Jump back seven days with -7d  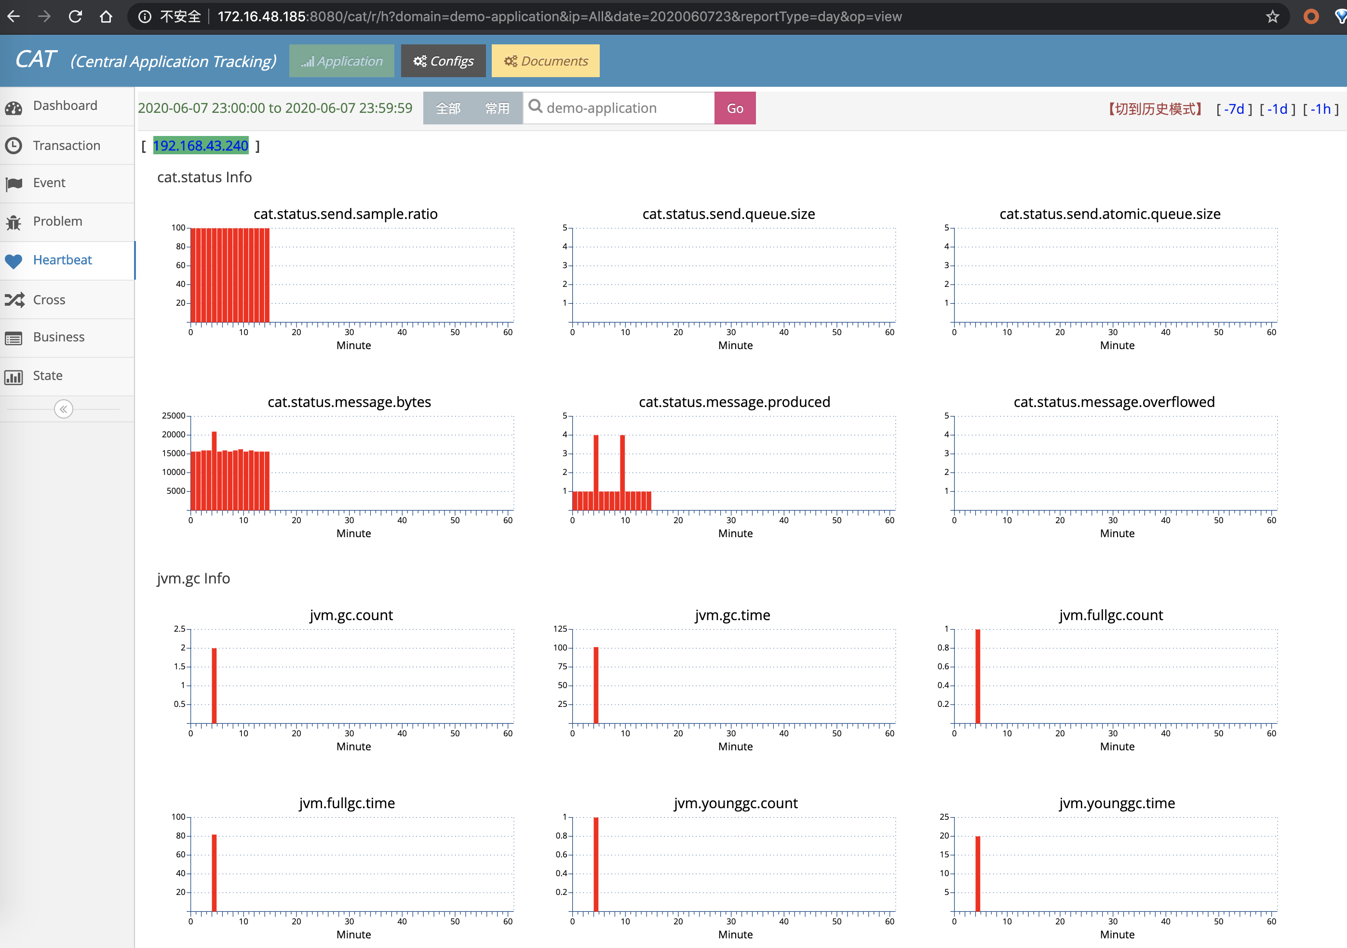point(1234,109)
